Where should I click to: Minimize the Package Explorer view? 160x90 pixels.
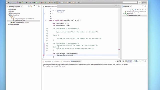click(36, 6)
